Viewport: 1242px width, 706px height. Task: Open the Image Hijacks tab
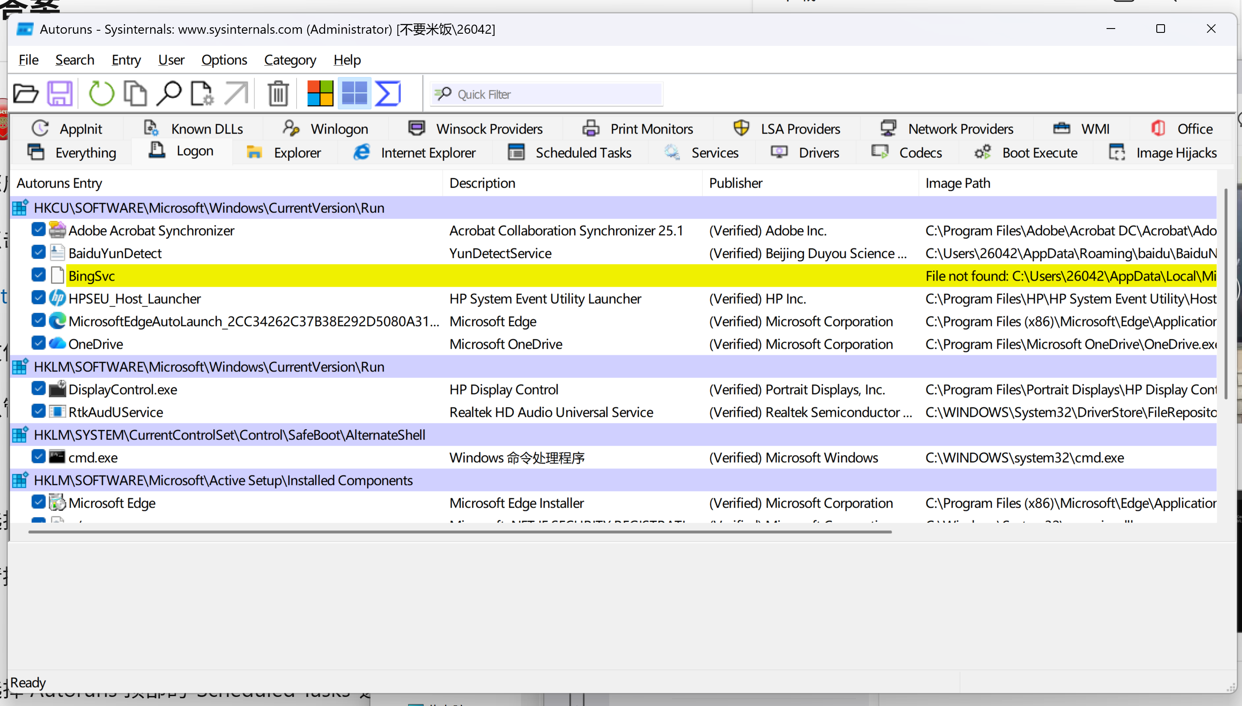pos(1163,153)
